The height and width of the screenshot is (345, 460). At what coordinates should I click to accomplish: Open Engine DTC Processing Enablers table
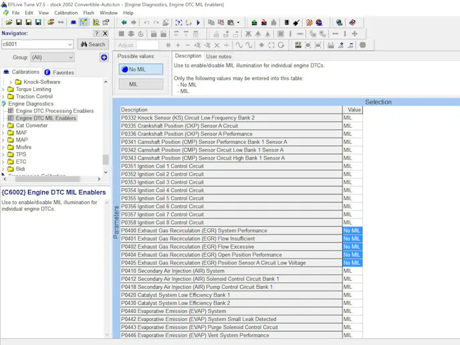point(54,111)
